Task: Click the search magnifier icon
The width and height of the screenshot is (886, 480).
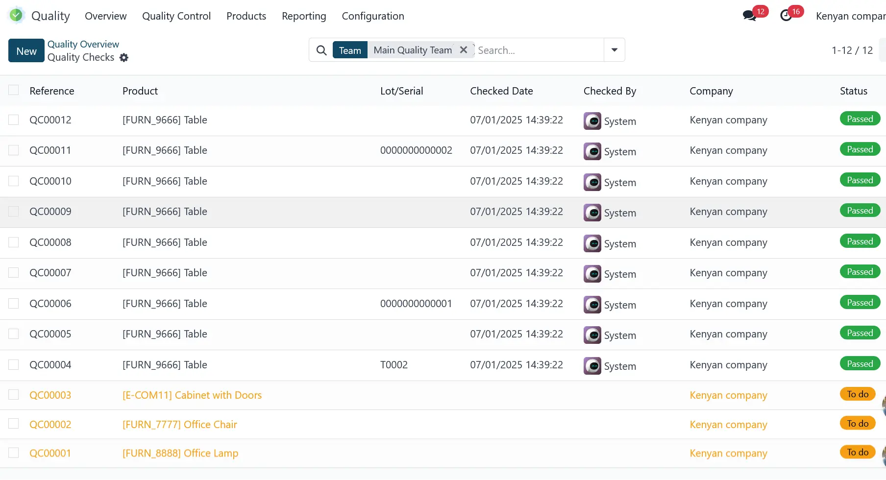Action: click(321, 50)
